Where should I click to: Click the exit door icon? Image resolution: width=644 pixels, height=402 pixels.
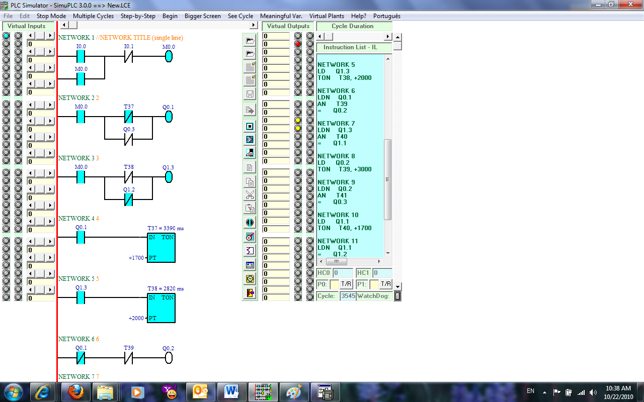point(250,292)
